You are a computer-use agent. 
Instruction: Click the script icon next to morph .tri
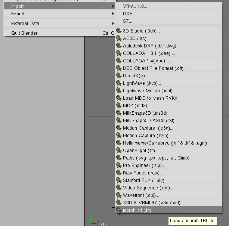(119, 210)
